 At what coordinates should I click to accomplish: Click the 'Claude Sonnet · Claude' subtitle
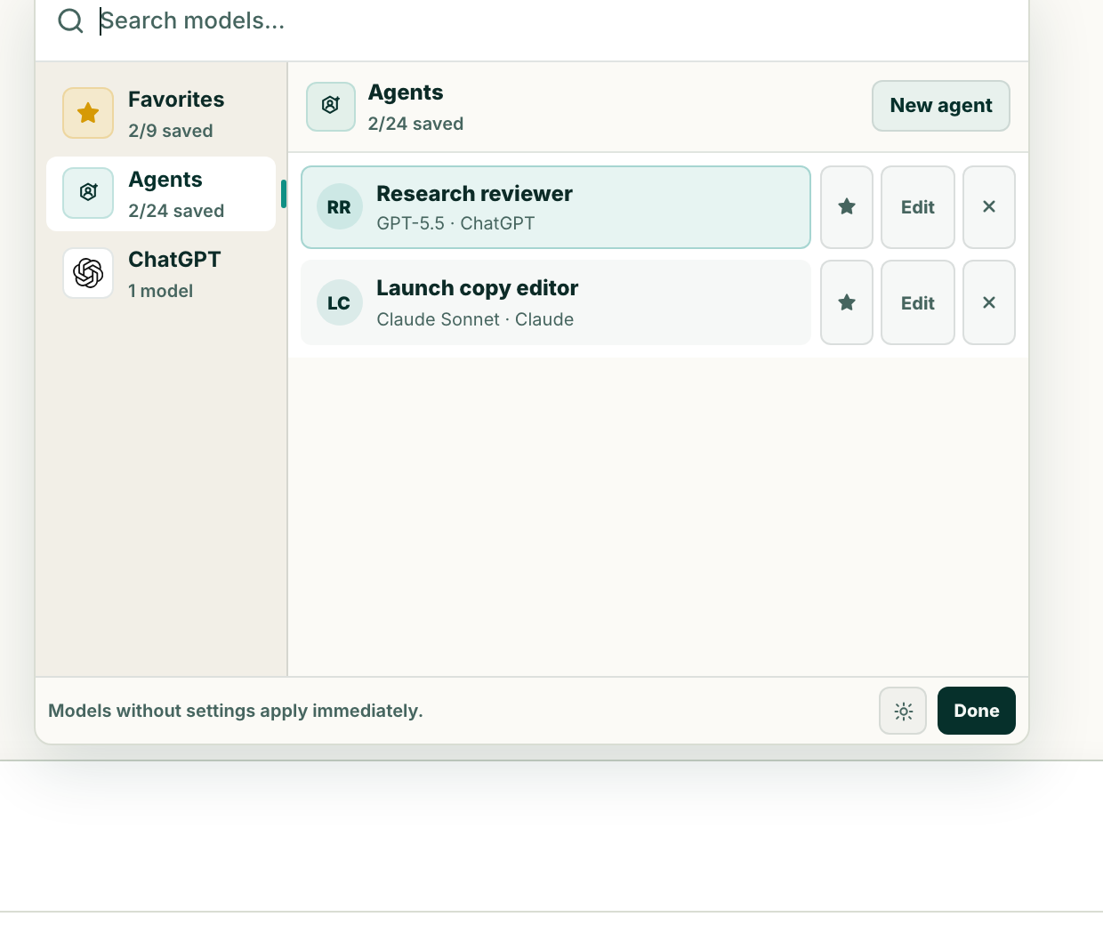tap(475, 319)
